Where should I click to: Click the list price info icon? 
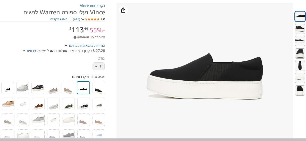tap(75, 37)
